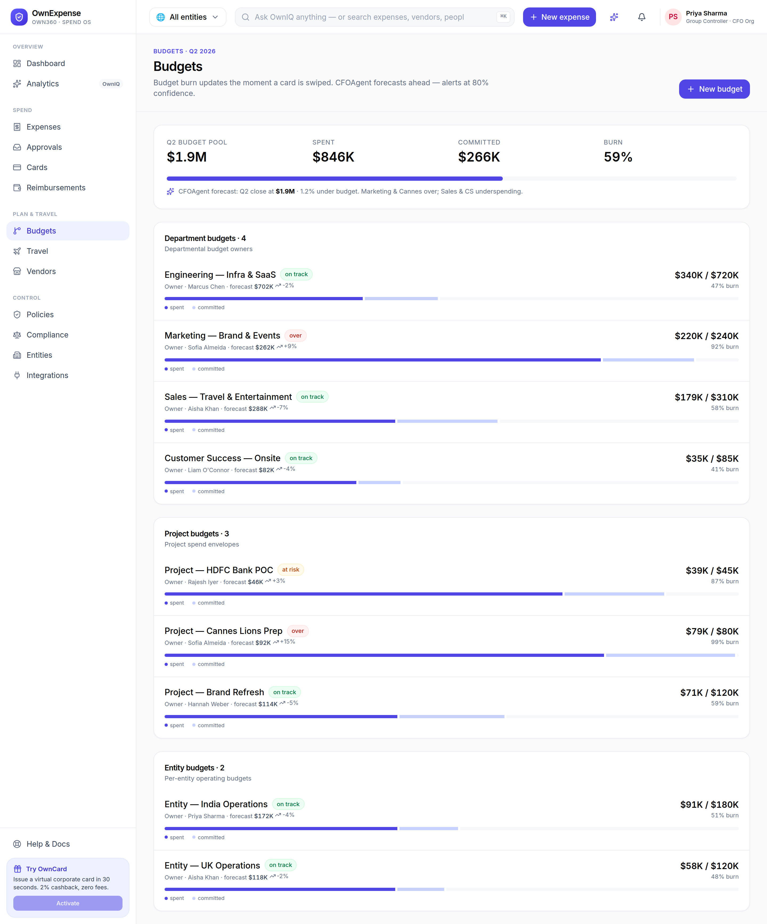Select Vendors in sidebar

[x=68, y=271]
